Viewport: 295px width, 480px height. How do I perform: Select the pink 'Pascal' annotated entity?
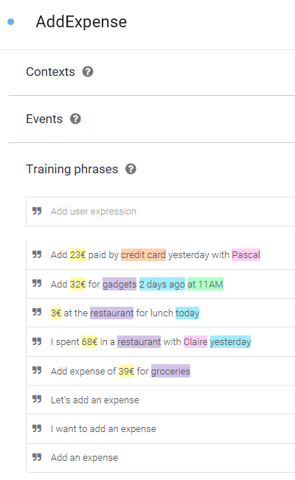point(246,254)
